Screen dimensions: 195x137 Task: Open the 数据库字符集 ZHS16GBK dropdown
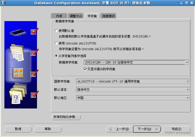136,62
